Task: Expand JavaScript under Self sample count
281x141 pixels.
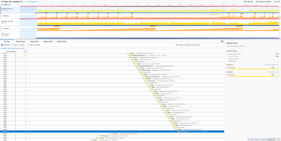Action: point(228,75)
